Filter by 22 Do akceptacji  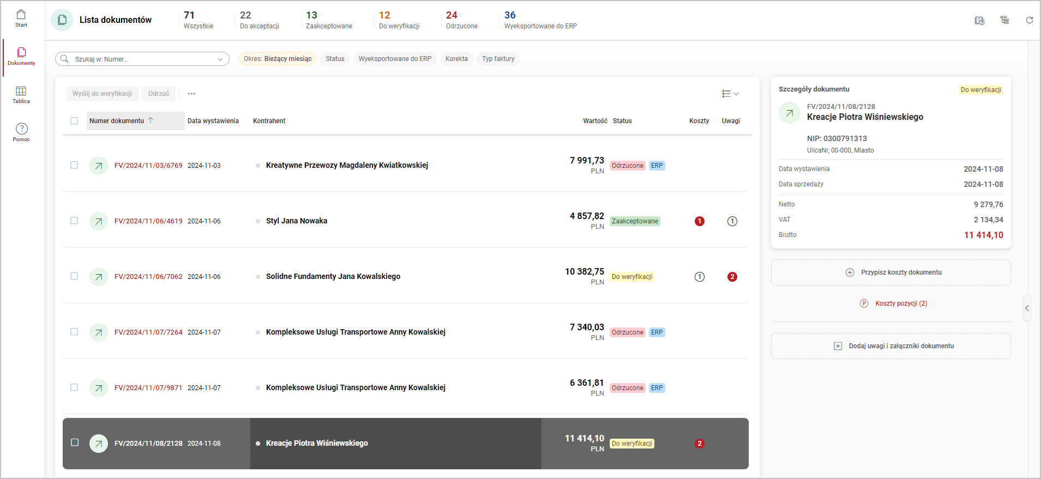tap(260, 20)
